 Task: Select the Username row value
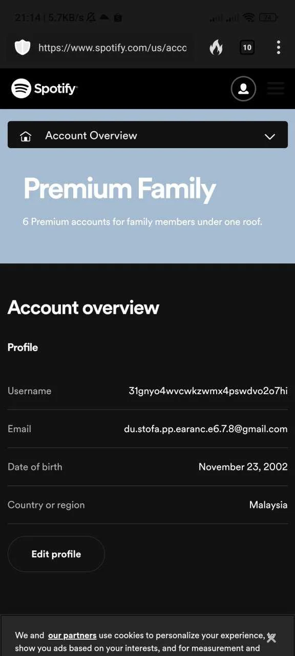(x=208, y=391)
